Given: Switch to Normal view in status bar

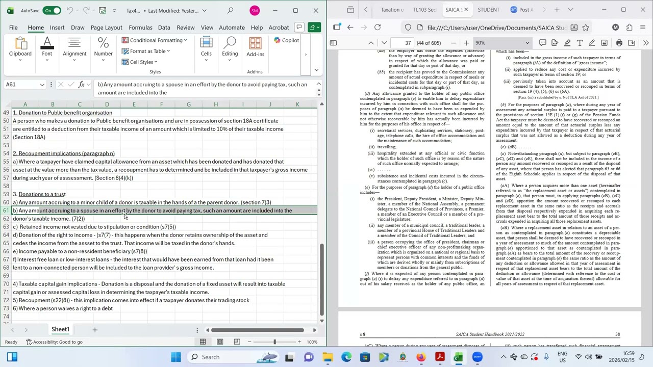Looking at the screenshot, I should pyautogui.click(x=203, y=342).
